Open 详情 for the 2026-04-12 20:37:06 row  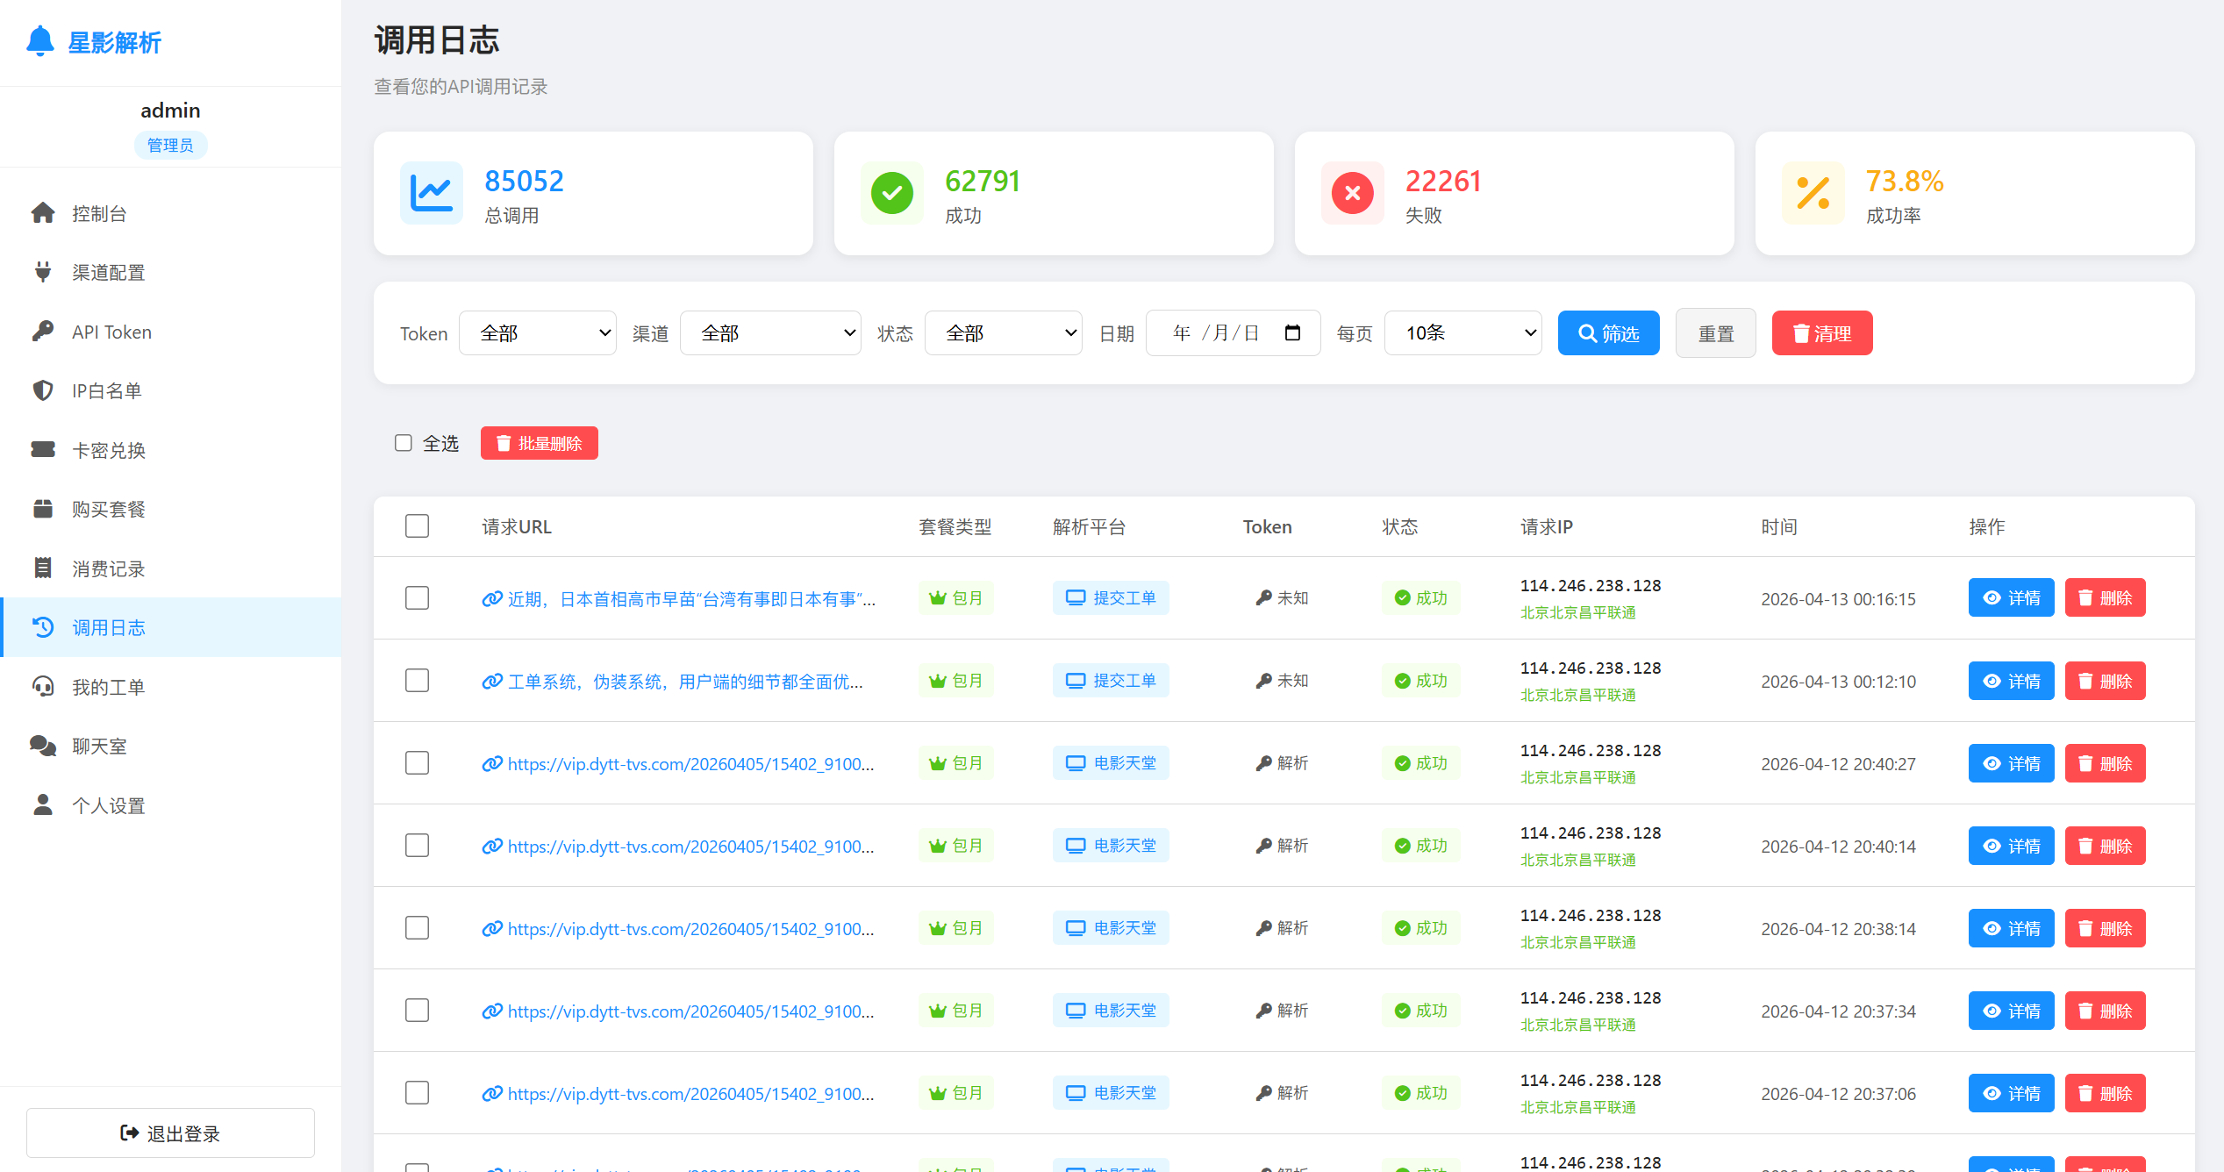[2012, 1093]
